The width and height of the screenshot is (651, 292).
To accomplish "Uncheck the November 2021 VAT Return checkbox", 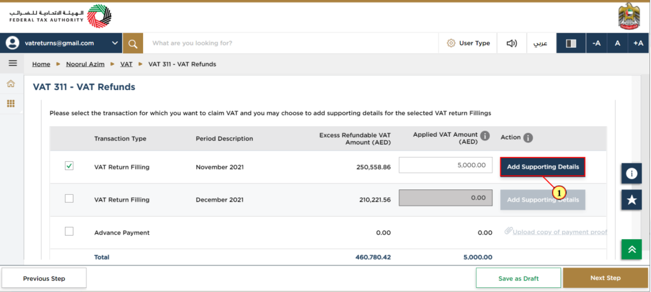I will point(69,166).
